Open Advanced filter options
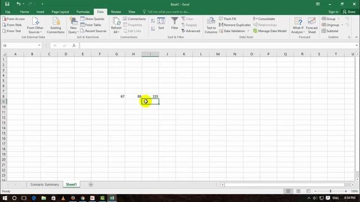This screenshot has height=202, width=360. 191,31
